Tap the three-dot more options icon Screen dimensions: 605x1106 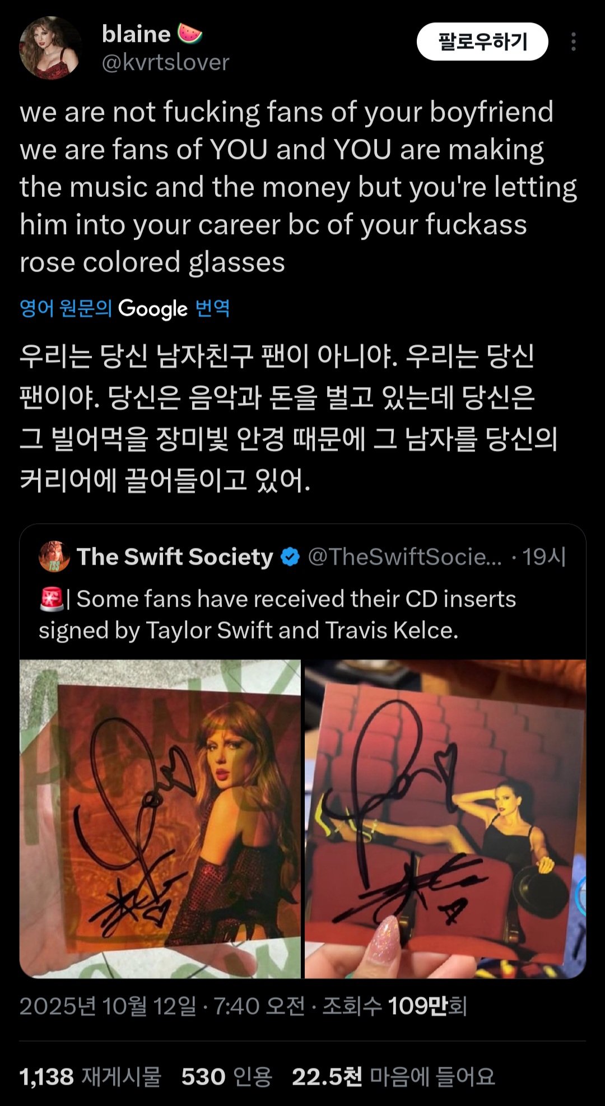click(x=573, y=42)
